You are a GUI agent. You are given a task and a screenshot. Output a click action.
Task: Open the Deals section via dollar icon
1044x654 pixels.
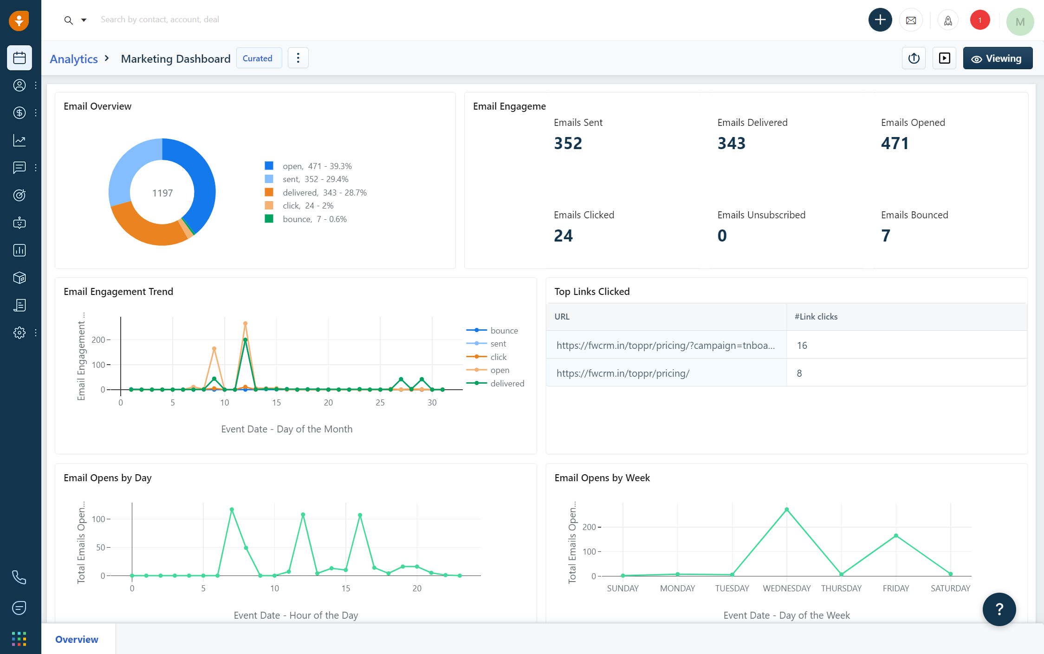[19, 112]
